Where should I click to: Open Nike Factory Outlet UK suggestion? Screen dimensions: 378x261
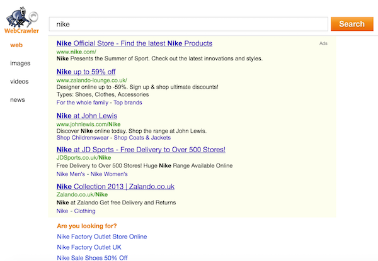89,247
